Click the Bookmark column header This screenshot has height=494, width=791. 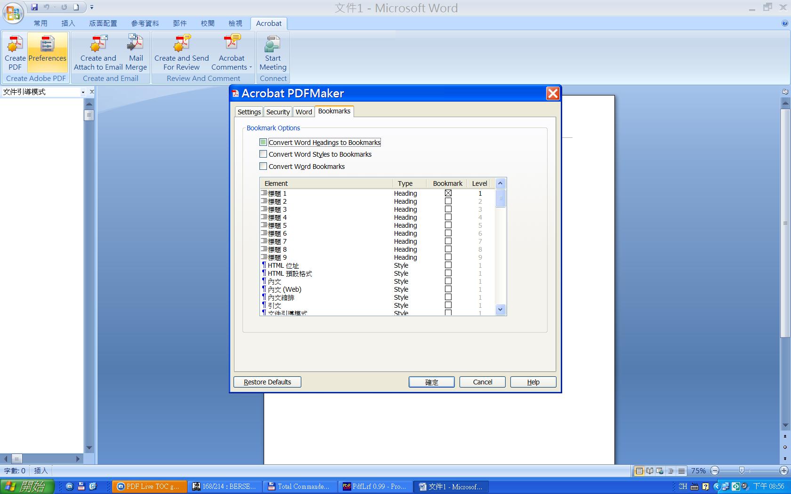[x=448, y=183]
